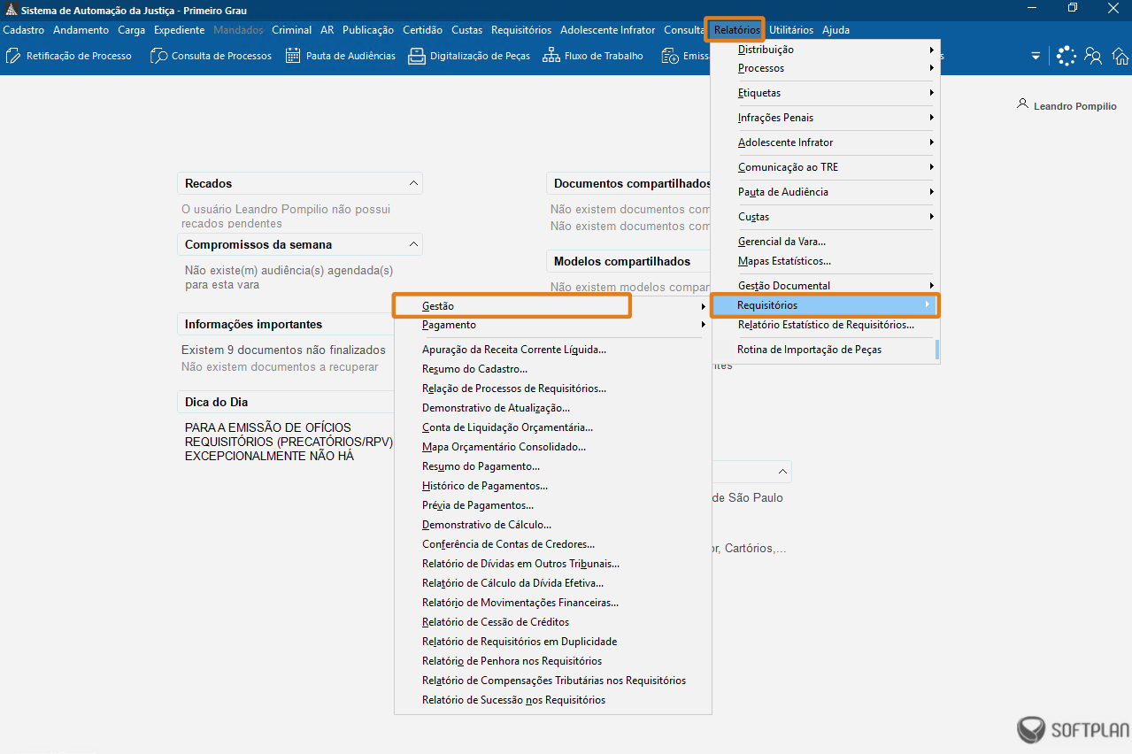Click 'Não existem documentos a recuperar' text
The image size is (1132, 754).
(280, 366)
